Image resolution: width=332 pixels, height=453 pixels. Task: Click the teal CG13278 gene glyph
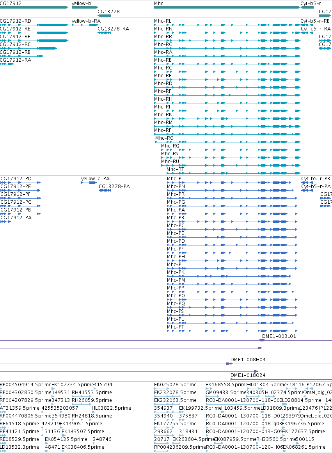tap(104, 15)
